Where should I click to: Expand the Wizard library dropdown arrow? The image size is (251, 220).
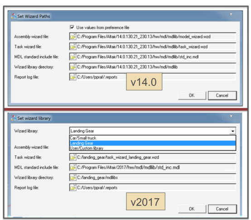(233, 131)
